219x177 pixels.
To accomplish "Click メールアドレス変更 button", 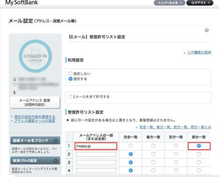I will (35, 102).
